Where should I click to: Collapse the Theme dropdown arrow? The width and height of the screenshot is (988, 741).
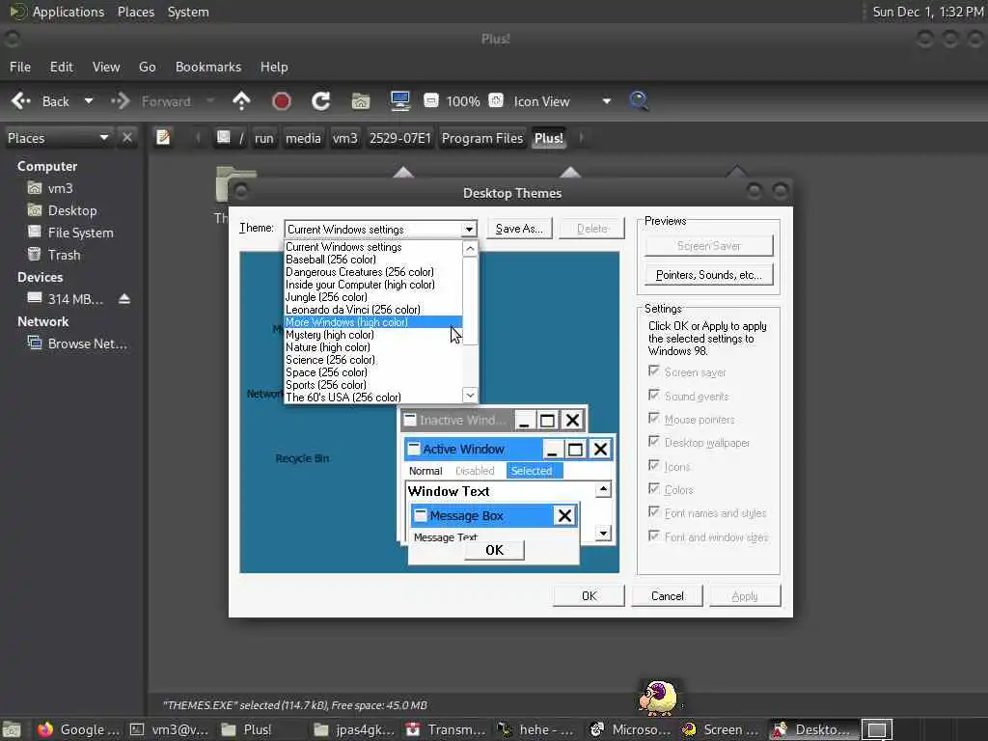469,230
